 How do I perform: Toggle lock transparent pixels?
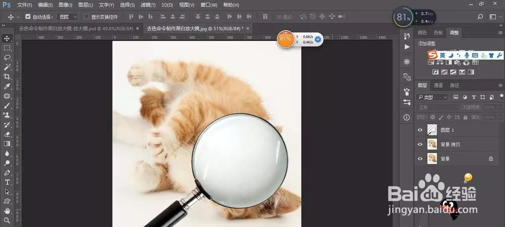pos(433,117)
